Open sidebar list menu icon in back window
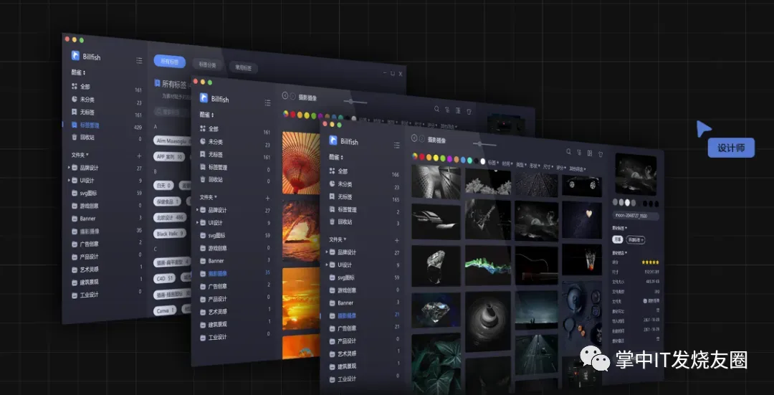 (139, 60)
